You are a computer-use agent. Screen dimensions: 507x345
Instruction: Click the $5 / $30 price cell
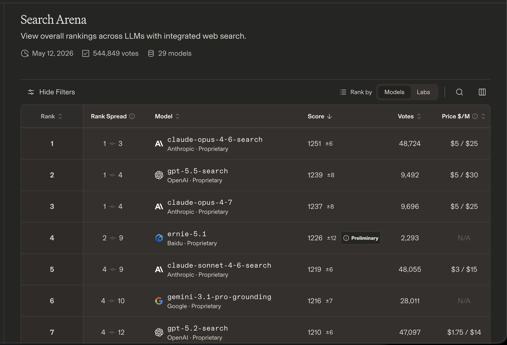pyautogui.click(x=464, y=175)
